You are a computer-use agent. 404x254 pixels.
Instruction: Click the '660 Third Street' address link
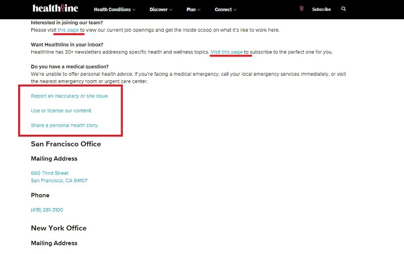coord(49,173)
